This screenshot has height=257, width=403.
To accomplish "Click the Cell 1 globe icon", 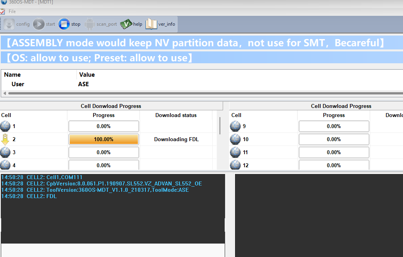I will [5, 127].
